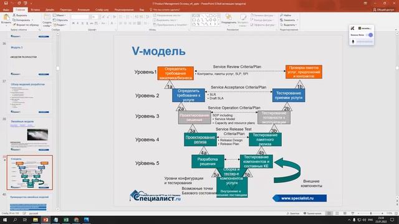This screenshot has height=224, width=399.
Task: Click the Tell me (Что вы хотите сделать) box
Action: coord(165,10)
